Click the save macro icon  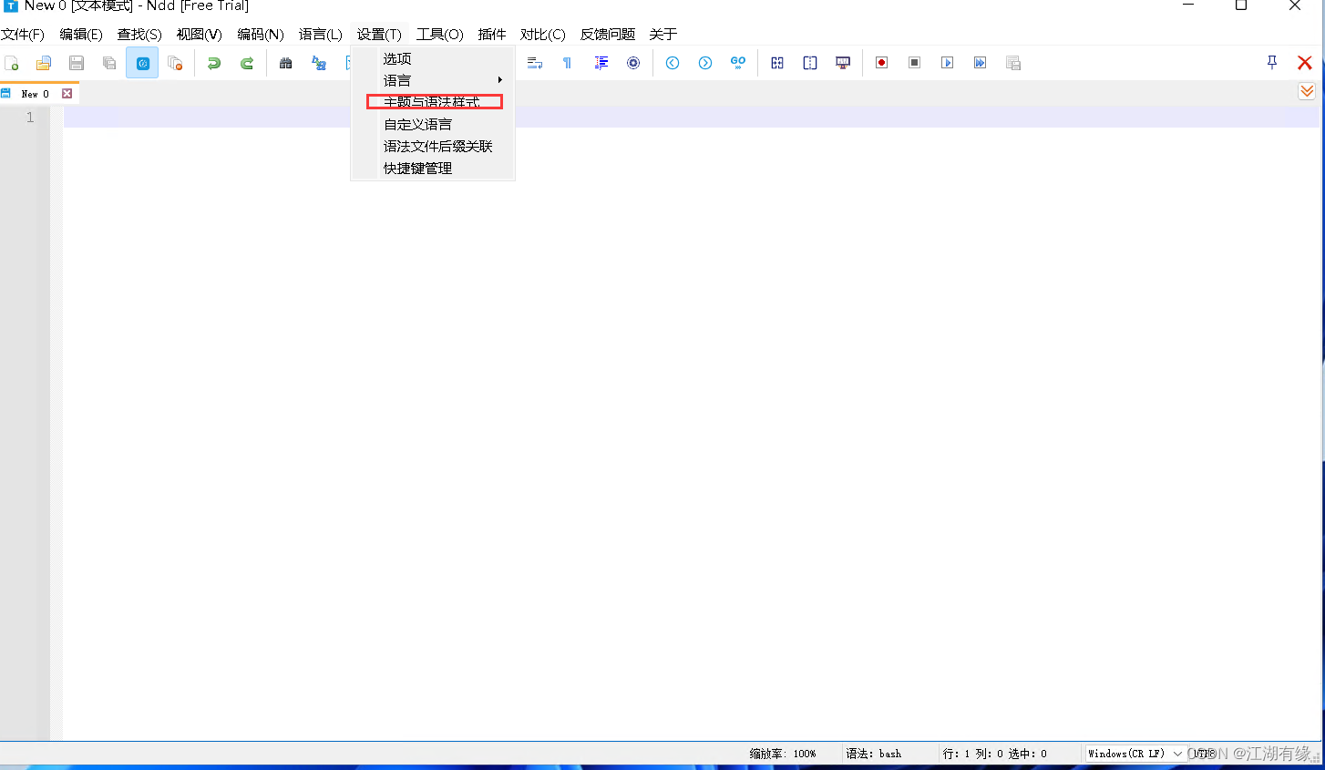click(1012, 63)
